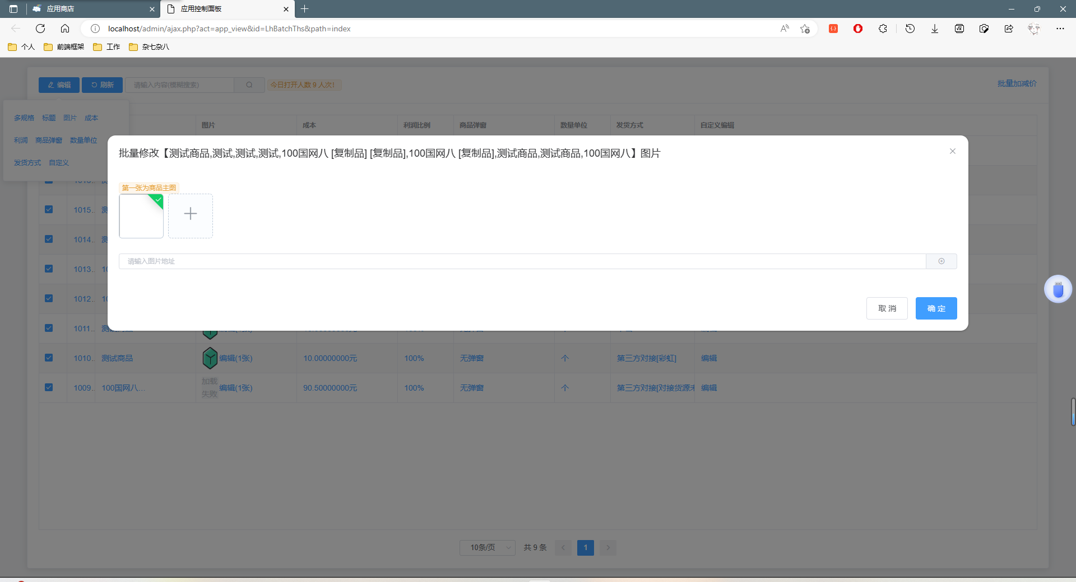Viewport: 1076px width, 582px height.
Task: Choose 自定义 from edit menu
Action: (59, 163)
